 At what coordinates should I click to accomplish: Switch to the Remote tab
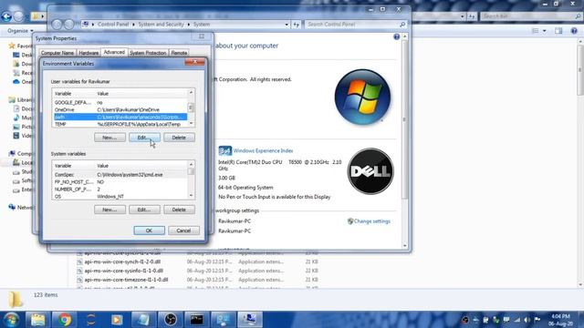(x=179, y=53)
